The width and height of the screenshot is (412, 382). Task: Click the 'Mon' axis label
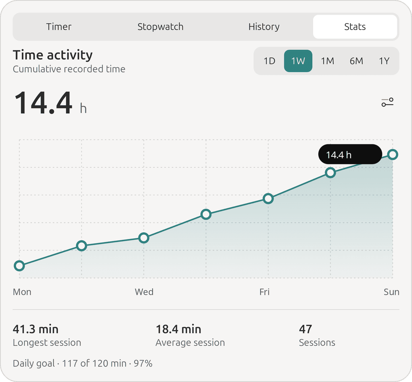pyautogui.click(x=22, y=292)
